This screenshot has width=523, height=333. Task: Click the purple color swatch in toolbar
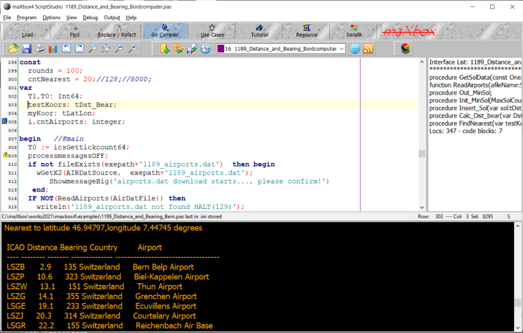click(x=220, y=49)
